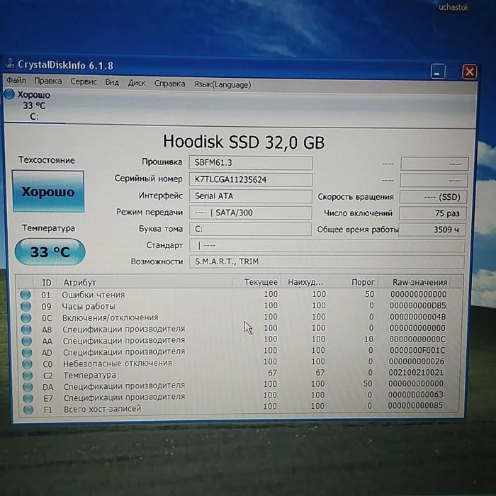Screen dimensions: 496x496
Task: Click status icon of row DA
Action: tap(28, 387)
